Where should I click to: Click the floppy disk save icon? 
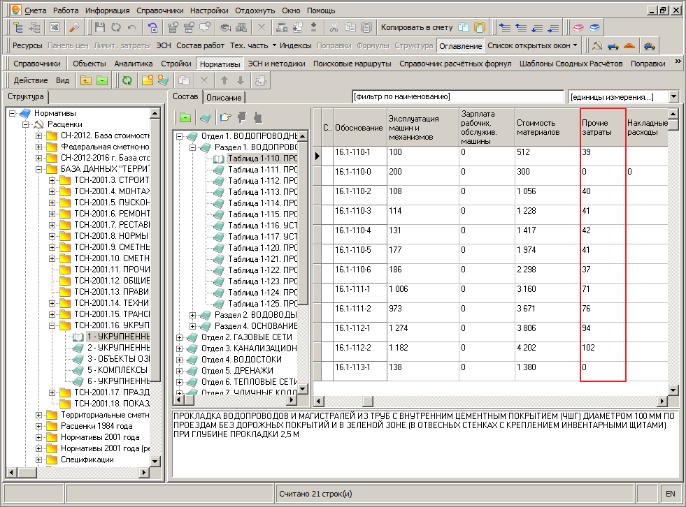pos(100,27)
